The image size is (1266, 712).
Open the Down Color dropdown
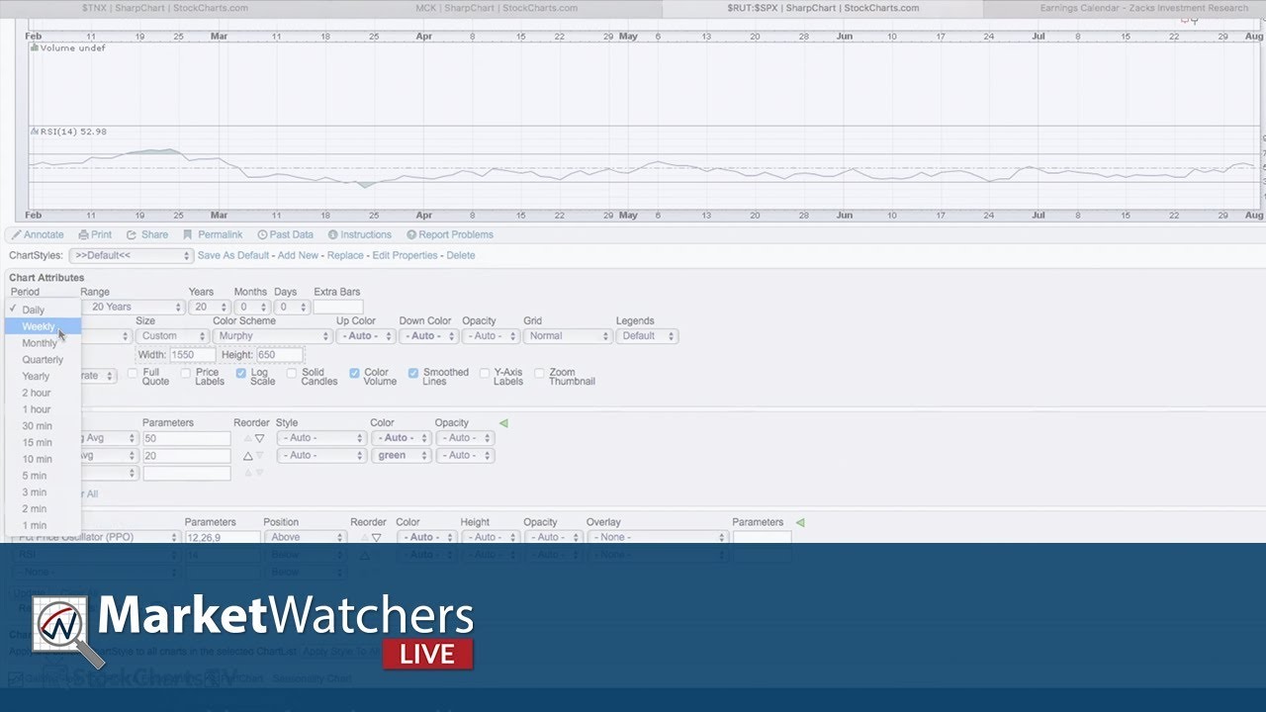click(x=428, y=336)
